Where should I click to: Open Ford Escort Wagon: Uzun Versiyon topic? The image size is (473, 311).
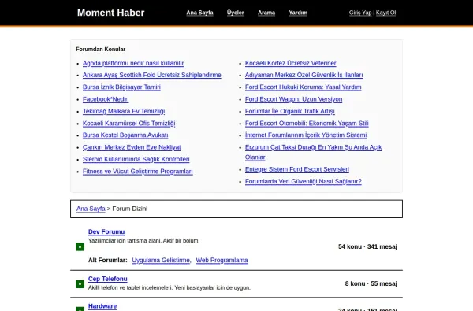pyautogui.click(x=293, y=99)
